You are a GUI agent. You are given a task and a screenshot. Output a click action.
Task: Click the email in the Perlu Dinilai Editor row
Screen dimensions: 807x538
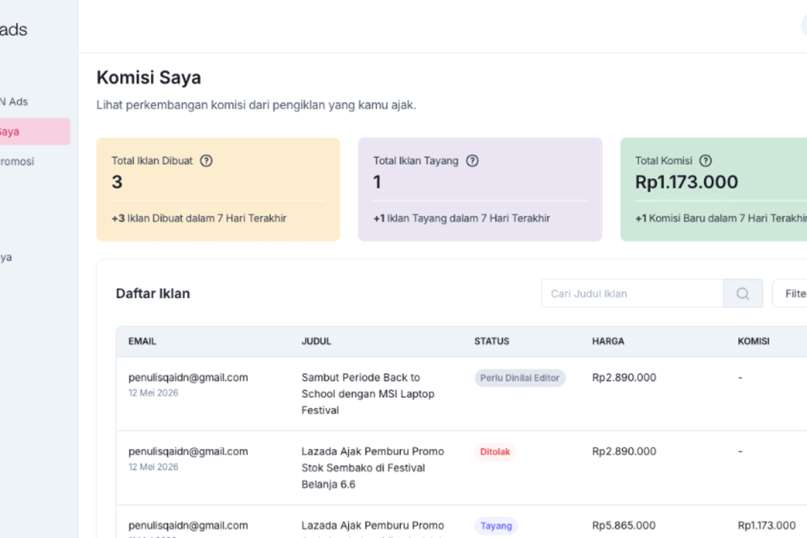click(188, 377)
